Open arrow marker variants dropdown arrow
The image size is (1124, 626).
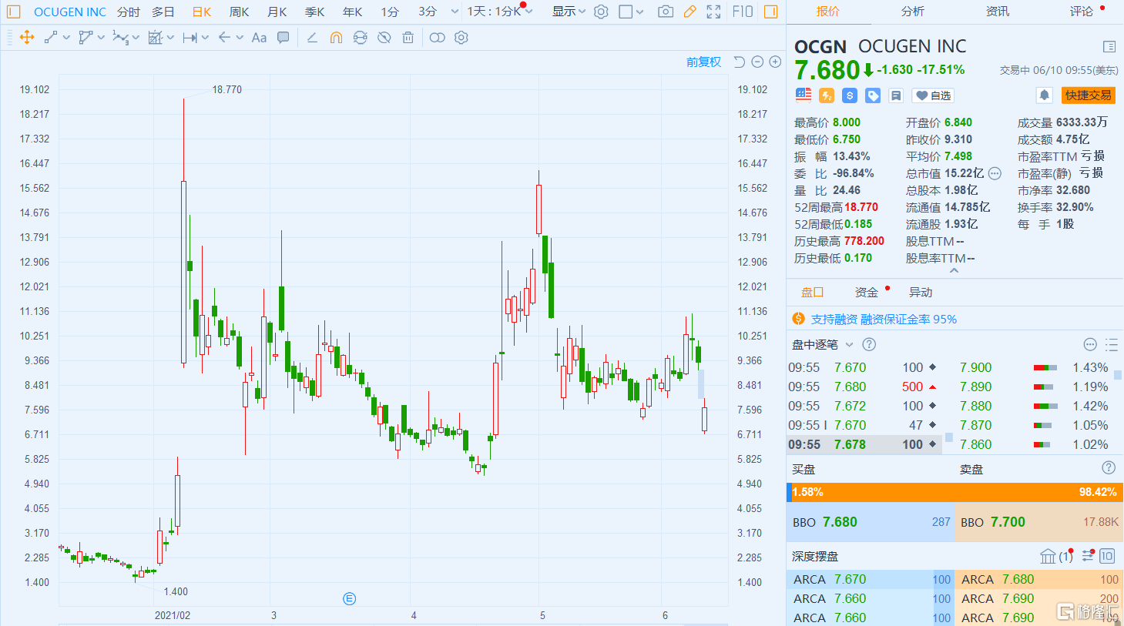click(240, 38)
